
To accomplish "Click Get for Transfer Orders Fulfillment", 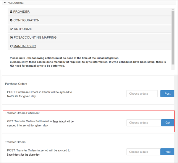I will (168, 123).
